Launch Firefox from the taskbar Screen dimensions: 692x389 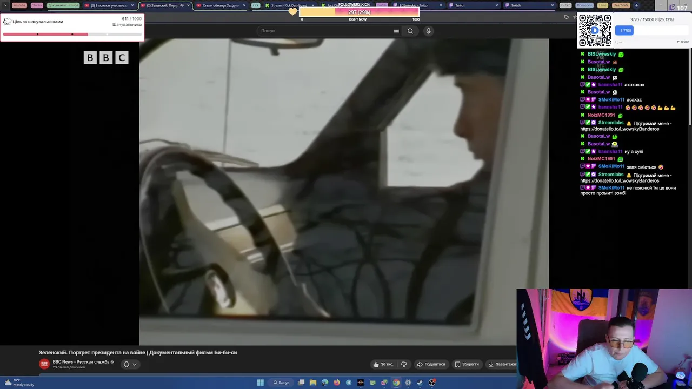(x=337, y=383)
